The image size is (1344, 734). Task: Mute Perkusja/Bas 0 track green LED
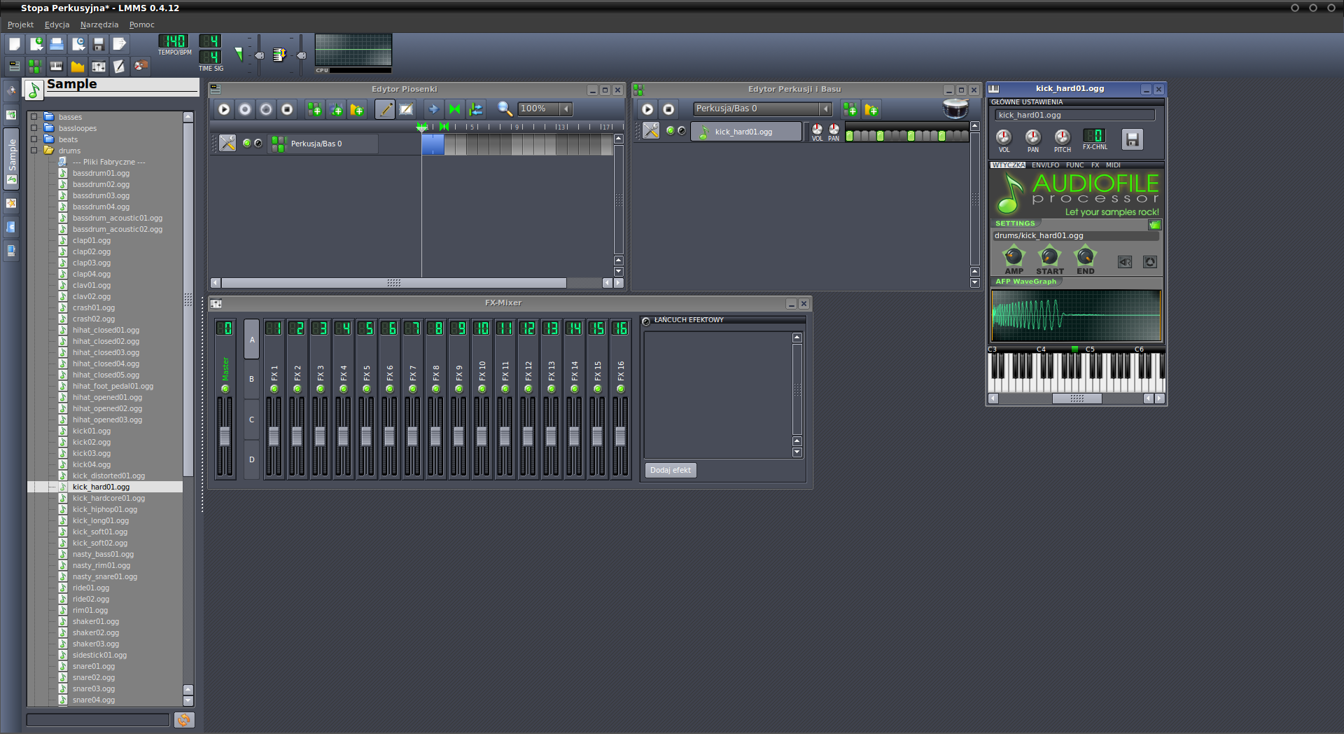coord(246,143)
